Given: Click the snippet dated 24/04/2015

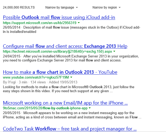Looking at the screenshot, I should click(x=72, y=58).
